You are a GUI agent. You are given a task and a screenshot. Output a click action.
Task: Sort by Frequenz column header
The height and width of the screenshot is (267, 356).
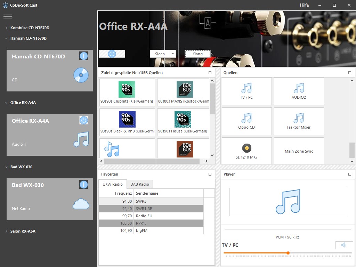click(116, 193)
